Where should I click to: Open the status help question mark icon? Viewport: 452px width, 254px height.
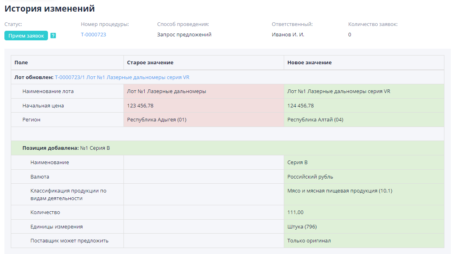[53, 36]
